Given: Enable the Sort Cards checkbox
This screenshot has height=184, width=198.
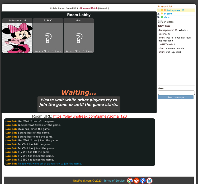Looking at the screenshot, I should (160, 21).
